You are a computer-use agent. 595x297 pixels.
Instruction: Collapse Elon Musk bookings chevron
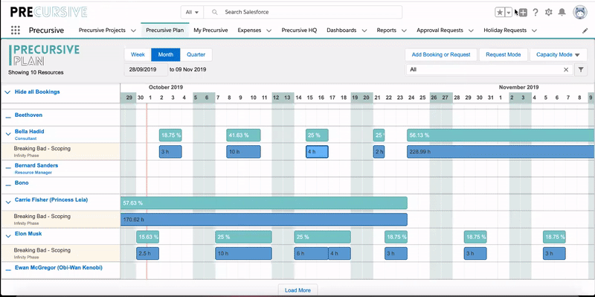[x=8, y=236]
